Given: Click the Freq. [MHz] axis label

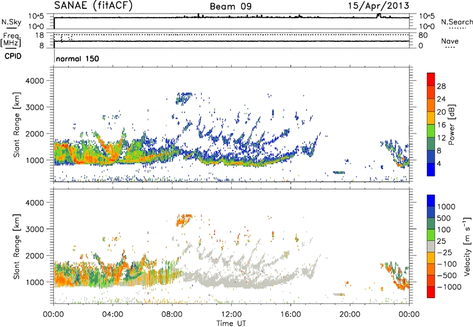Looking at the screenshot, I should click(11, 40).
